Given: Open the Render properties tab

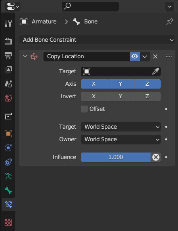Looking at the screenshot, I should 8,41.
